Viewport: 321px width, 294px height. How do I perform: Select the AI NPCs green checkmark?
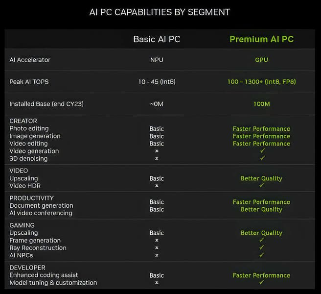(262, 255)
